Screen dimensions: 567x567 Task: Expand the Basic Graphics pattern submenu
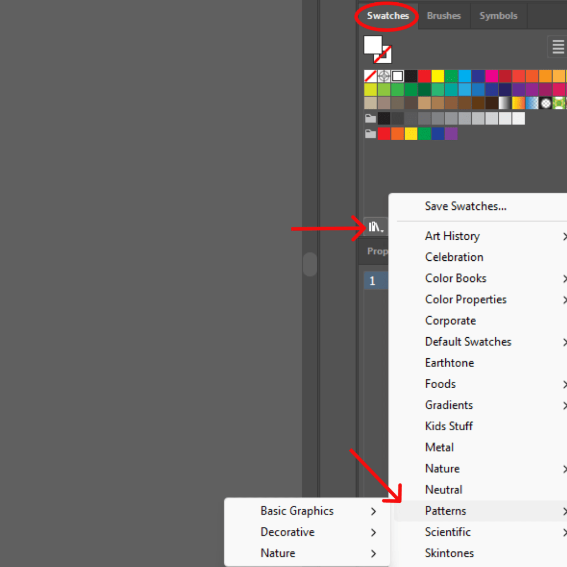point(297,511)
